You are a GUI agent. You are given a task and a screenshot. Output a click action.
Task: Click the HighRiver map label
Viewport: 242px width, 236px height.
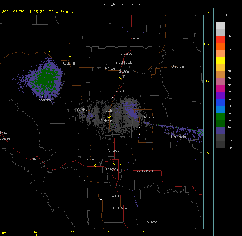121,208
